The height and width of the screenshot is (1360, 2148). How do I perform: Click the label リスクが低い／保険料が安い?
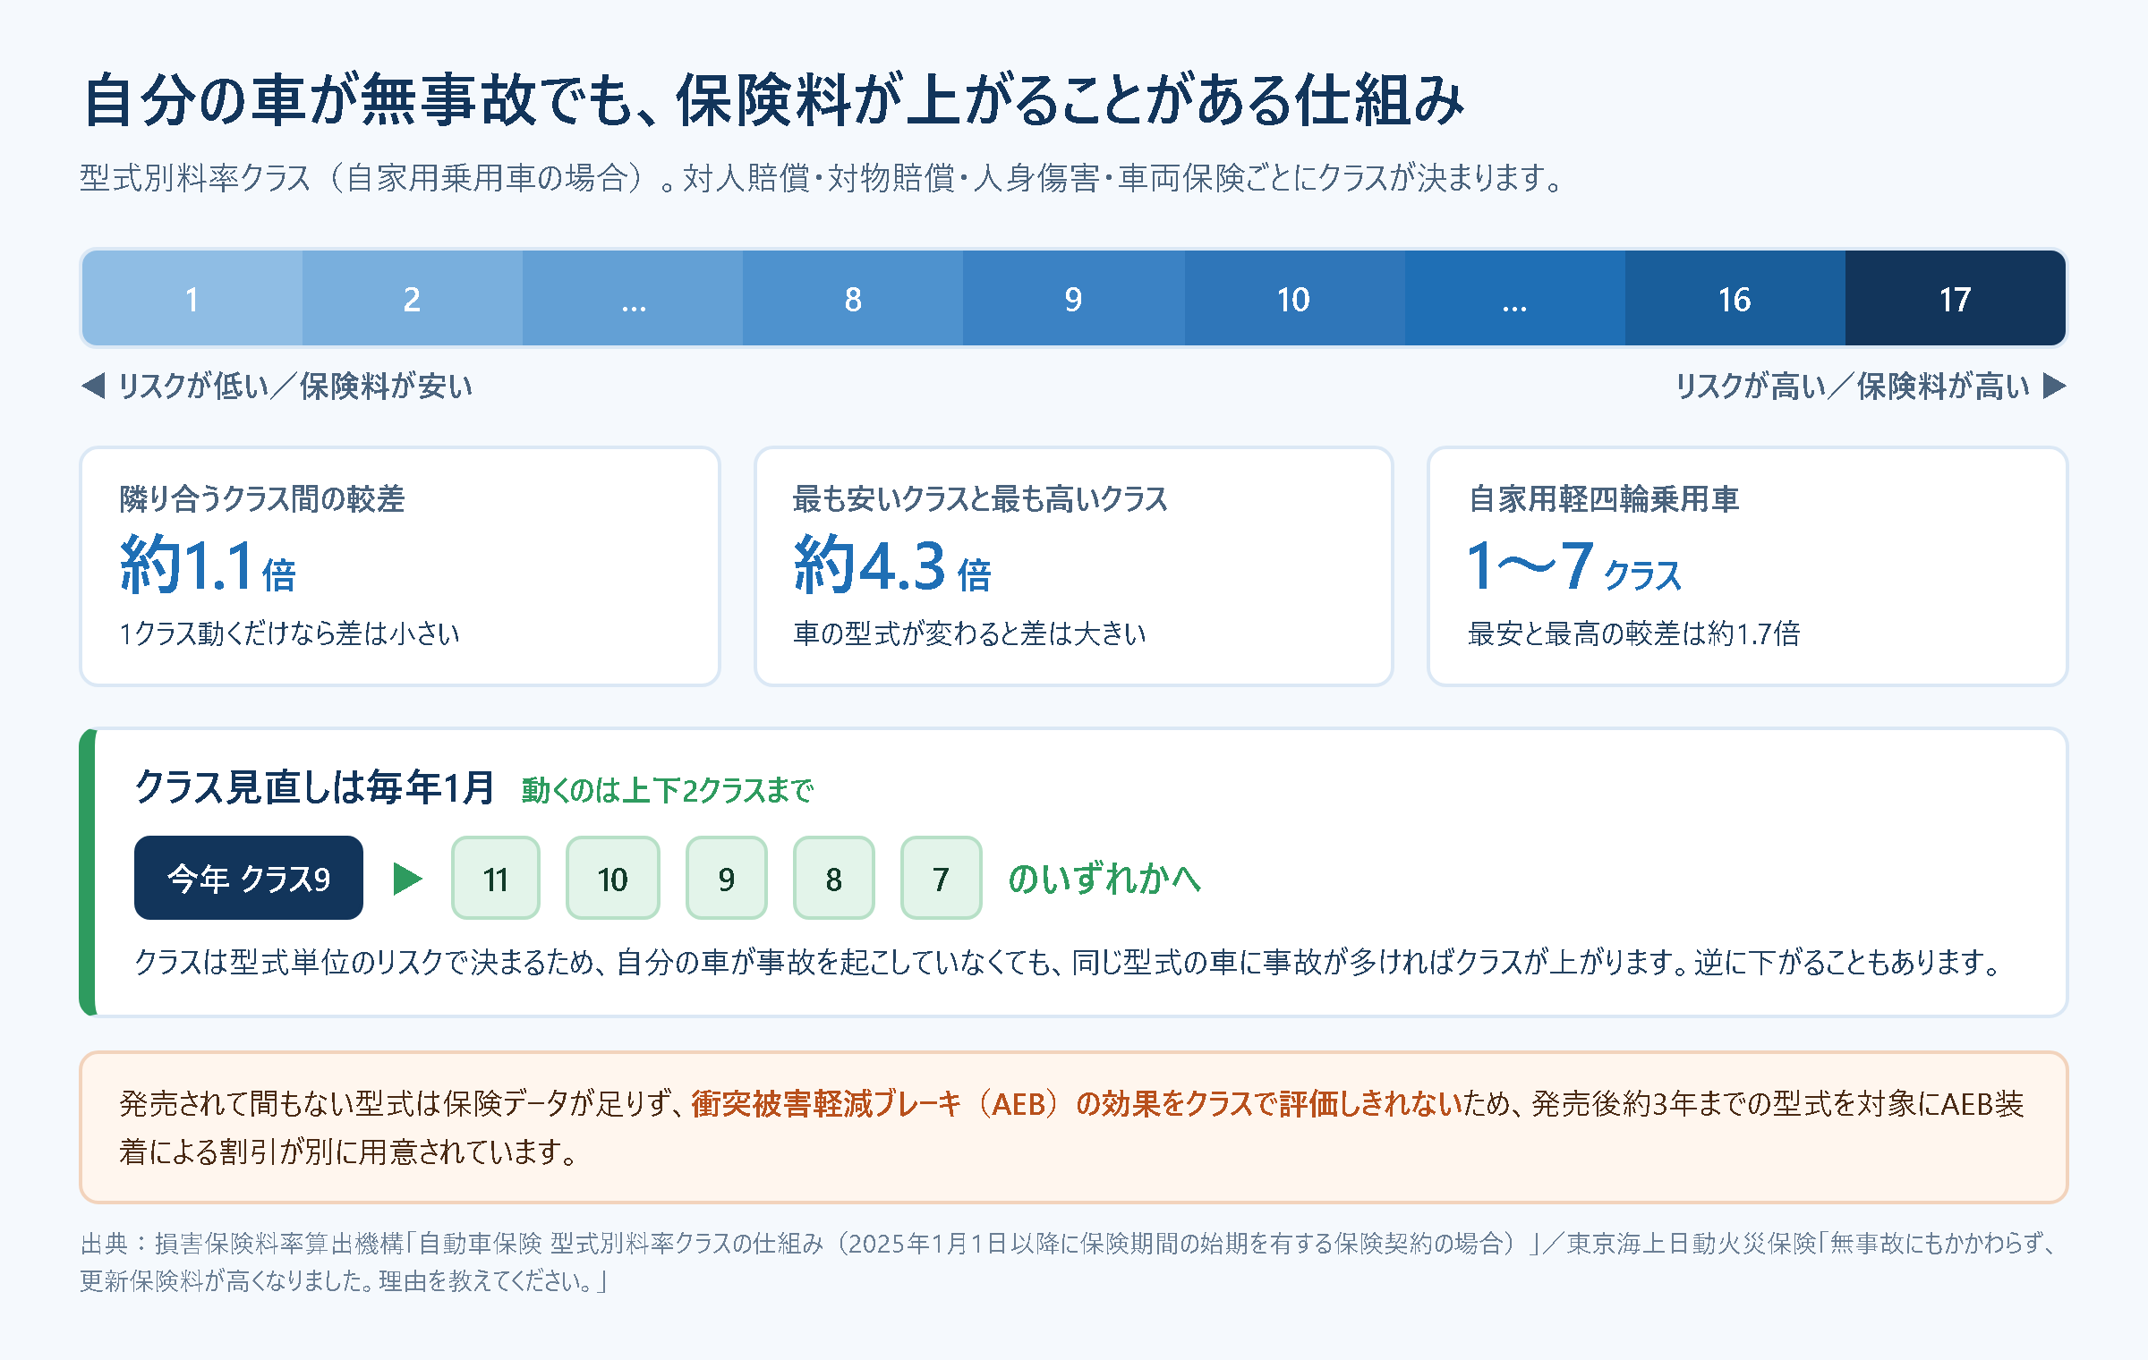click(x=295, y=386)
